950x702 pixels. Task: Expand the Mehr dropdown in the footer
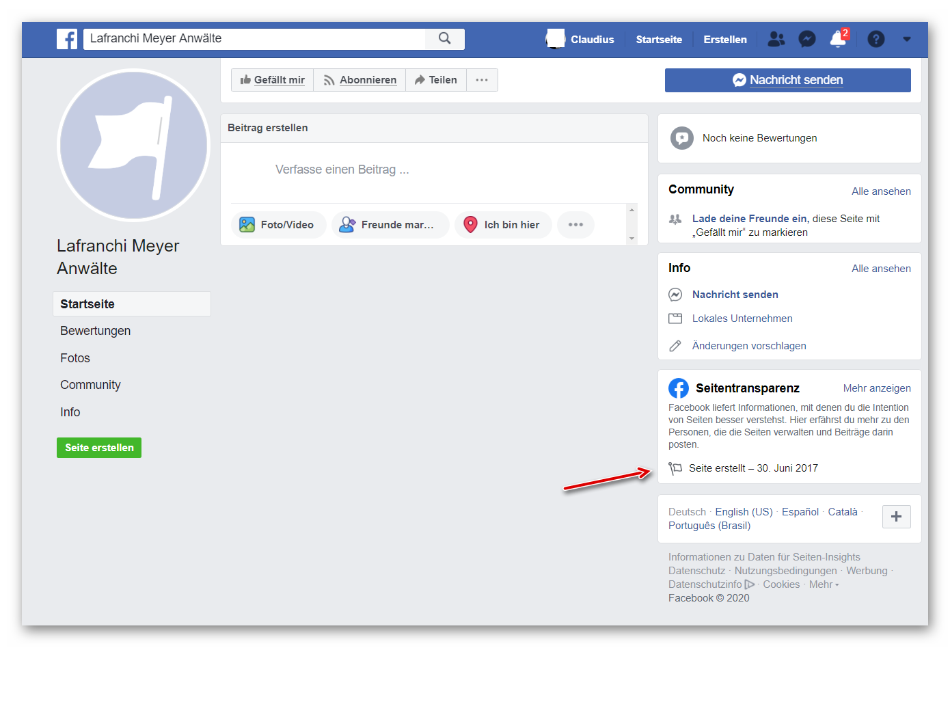pos(824,584)
